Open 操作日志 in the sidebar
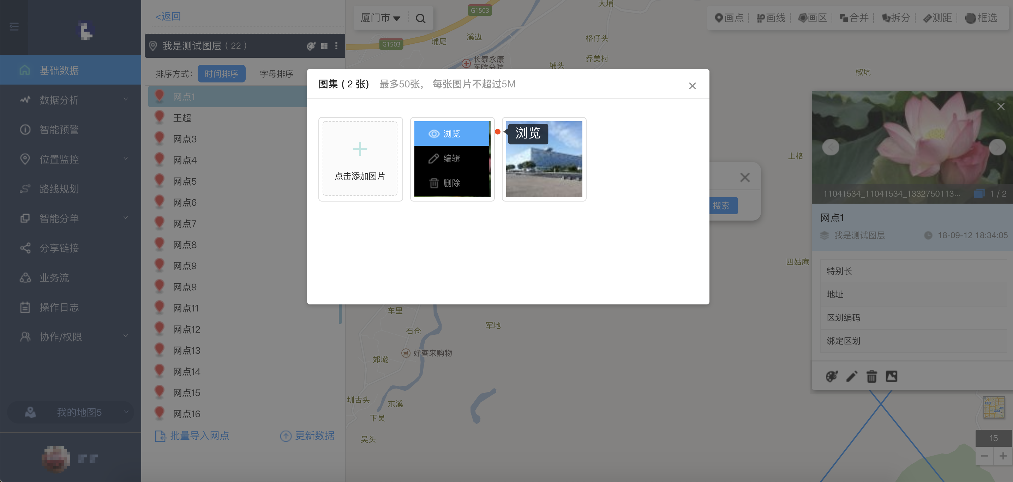 (70, 307)
